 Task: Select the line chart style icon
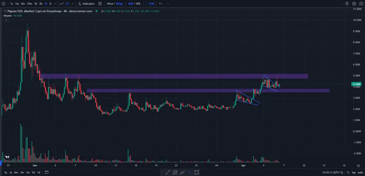pyautogui.click(x=61, y=4)
